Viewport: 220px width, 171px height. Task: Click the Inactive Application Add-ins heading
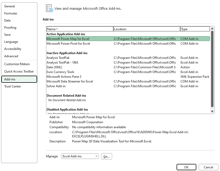point(67,53)
